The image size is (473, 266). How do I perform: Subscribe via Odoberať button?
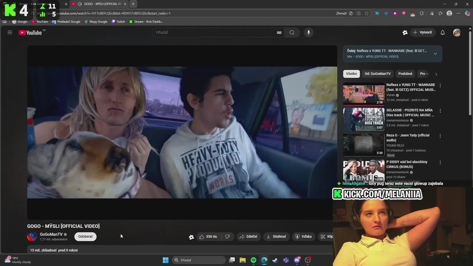tap(85, 236)
